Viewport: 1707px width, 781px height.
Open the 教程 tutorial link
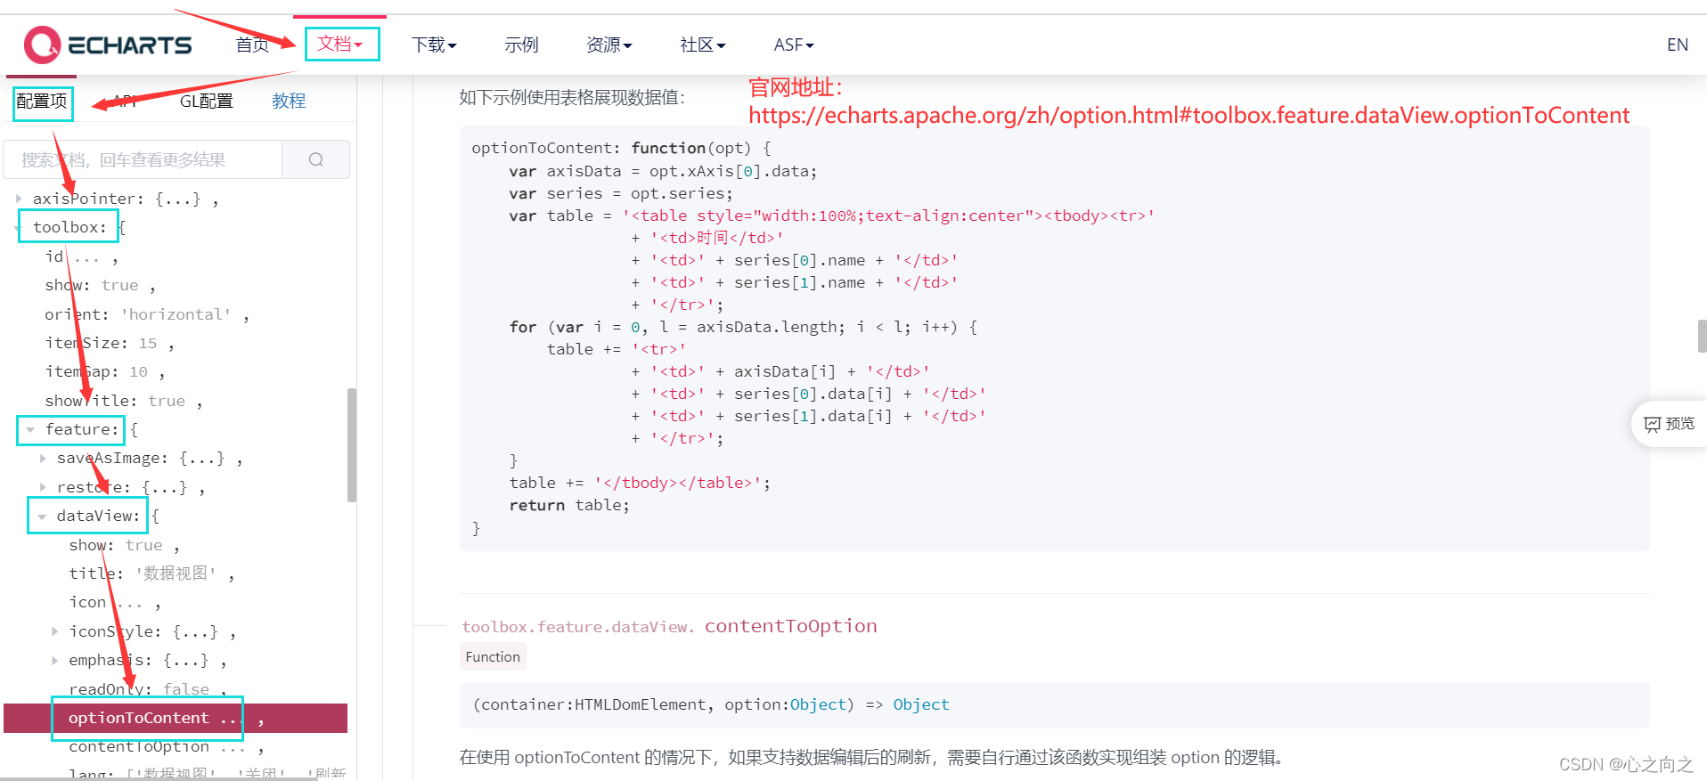click(x=289, y=101)
